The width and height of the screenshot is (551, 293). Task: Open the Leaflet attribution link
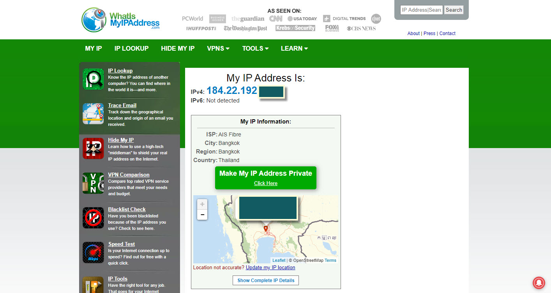pyautogui.click(x=279, y=260)
